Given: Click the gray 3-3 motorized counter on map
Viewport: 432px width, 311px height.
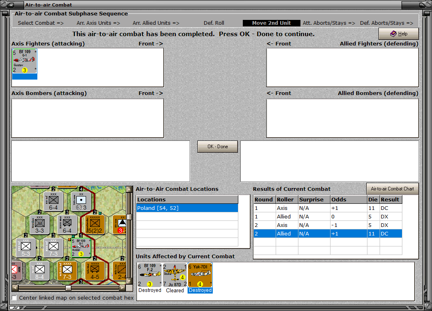Looking at the screenshot, I should tap(40, 225).
